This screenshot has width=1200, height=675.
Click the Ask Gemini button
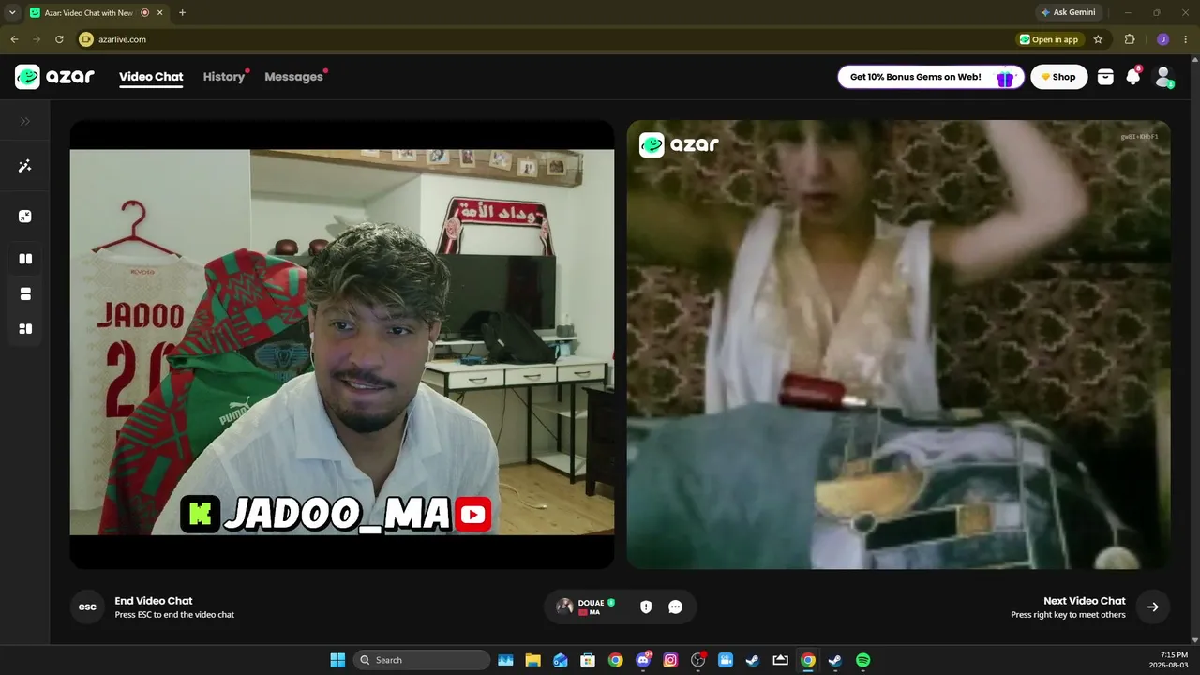pyautogui.click(x=1068, y=12)
